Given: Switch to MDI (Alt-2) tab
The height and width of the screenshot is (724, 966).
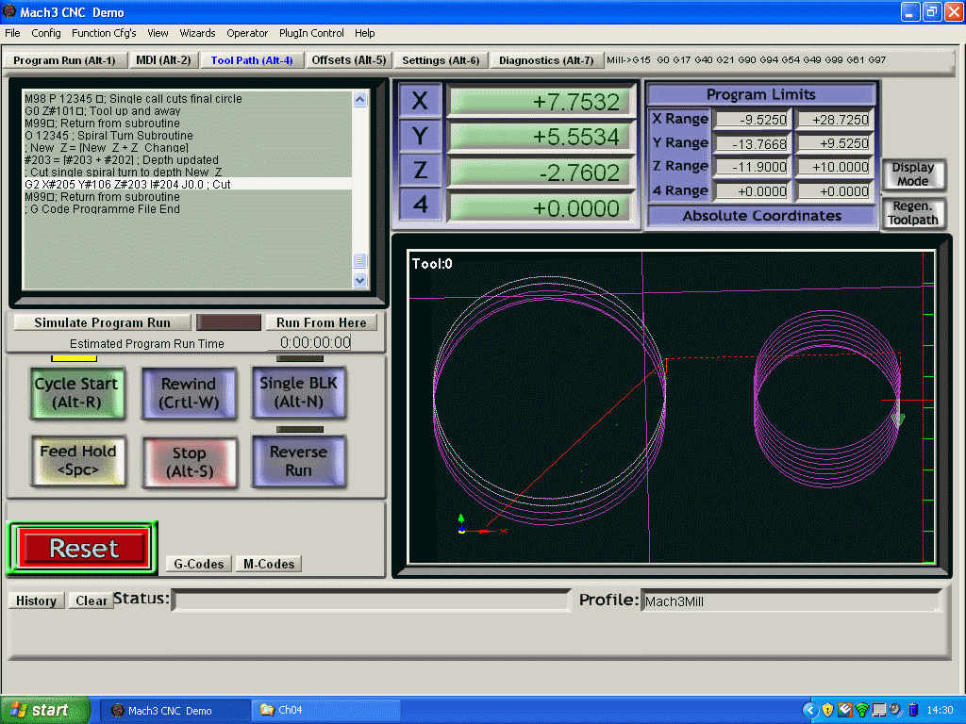Looking at the screenshot, I should (163, 60).
